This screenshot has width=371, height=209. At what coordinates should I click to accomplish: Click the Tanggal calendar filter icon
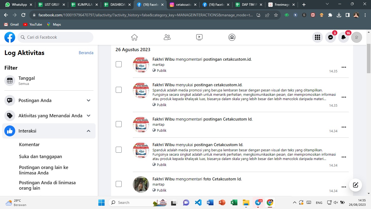pyautogui.click(x=10, y=81)
